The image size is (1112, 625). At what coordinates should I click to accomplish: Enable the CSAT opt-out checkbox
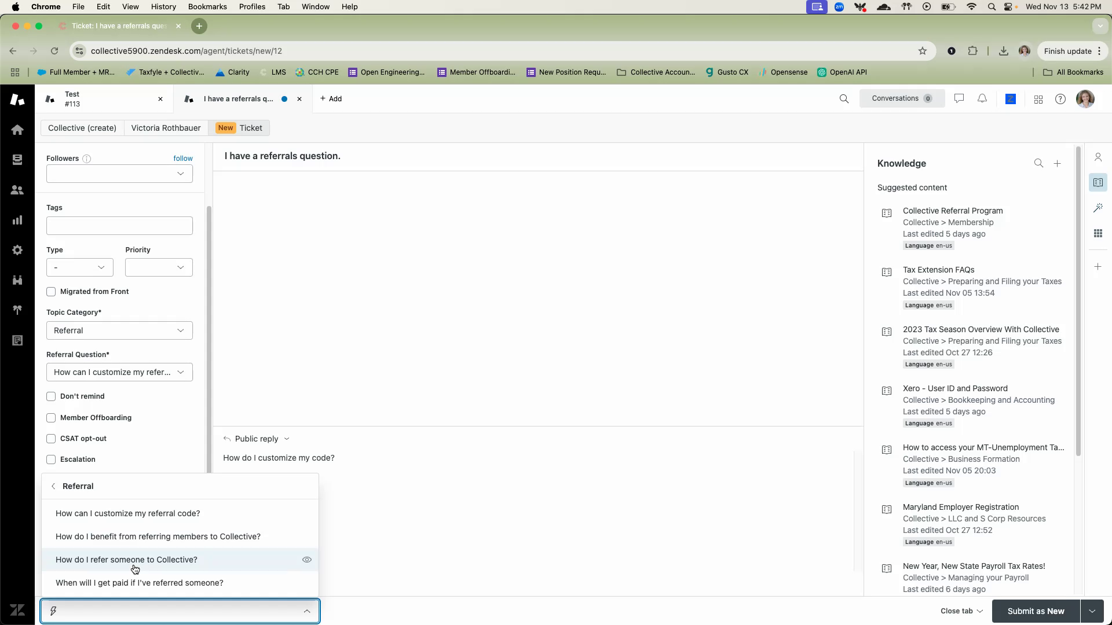click(x=51, y=439)
